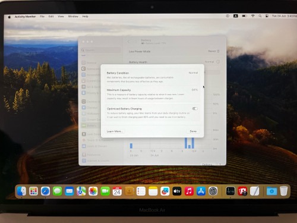Click the Learn More button

pos(115,131)
